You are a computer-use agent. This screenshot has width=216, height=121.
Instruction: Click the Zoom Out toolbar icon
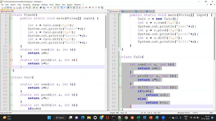[x=51, y=7]
